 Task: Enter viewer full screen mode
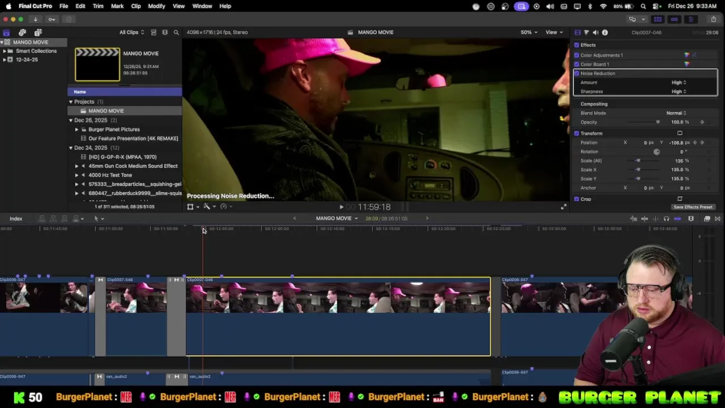coord(563,207)
